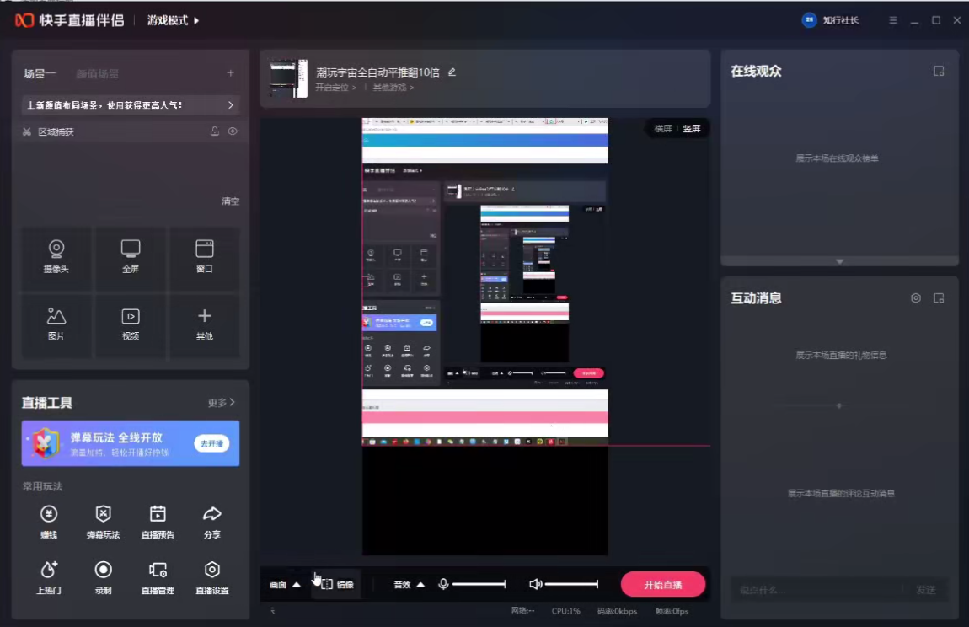
Task: Add a camera (摄像头) source
Action: 56,256
